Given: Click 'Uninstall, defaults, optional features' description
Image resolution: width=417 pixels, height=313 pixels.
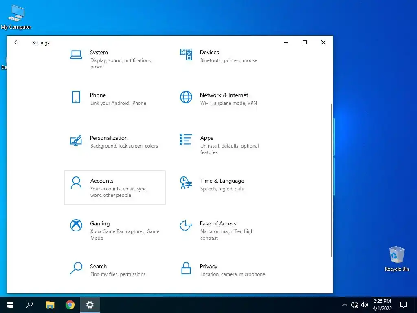Looking at the screenshot, I should tap(229, 149).
